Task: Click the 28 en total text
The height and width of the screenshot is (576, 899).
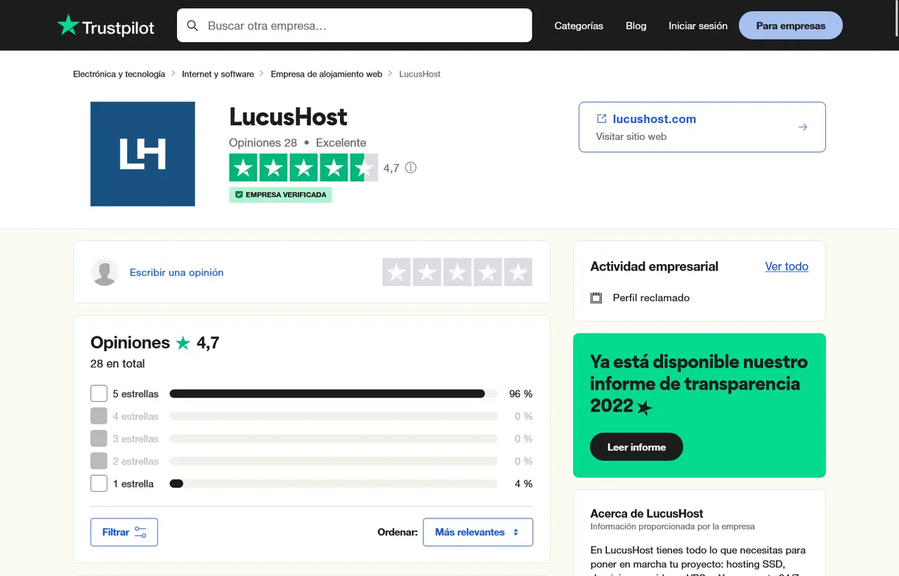Action: coord(118,364)
